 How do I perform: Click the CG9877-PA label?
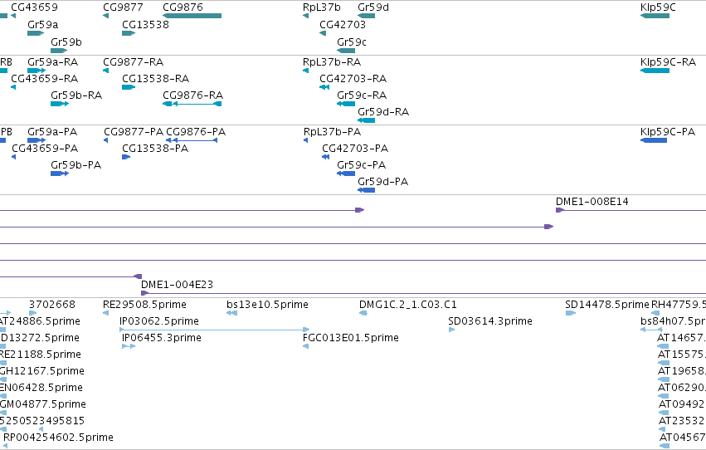pos(134,132)
